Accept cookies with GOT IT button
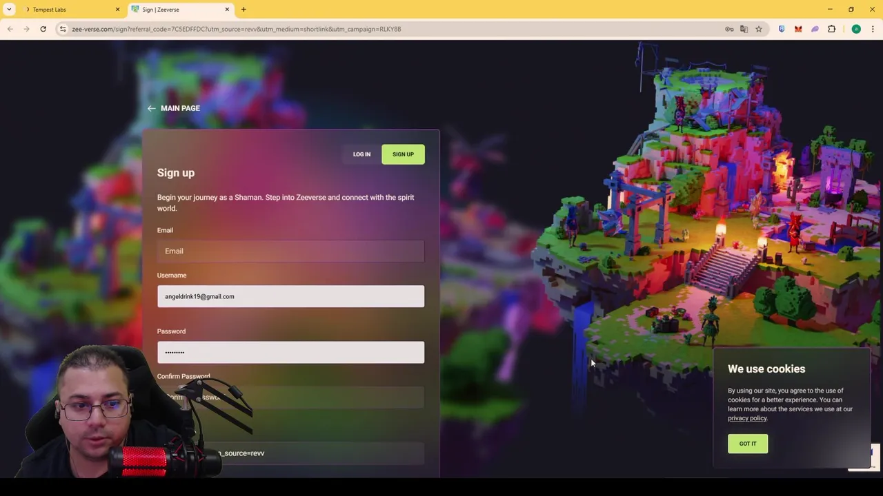The image size is (883, 496). [748, 444]
